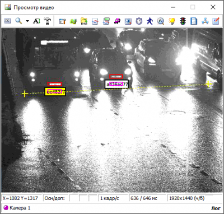Click the folder with filmstrip icon

coord(84,21)
